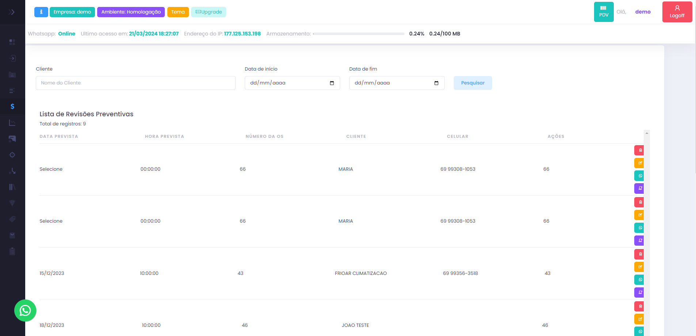Click the Nome do Cliente input field
The image size is (696, 336).
136,83
